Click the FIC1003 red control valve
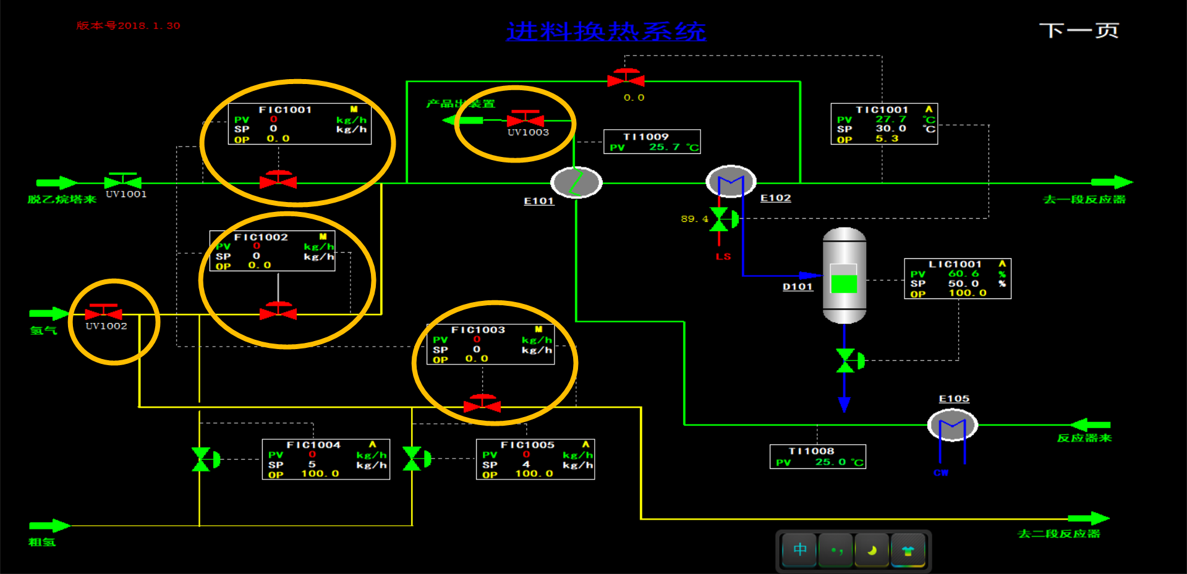Viewport: 1187px width, 574px height. point(482,403)
